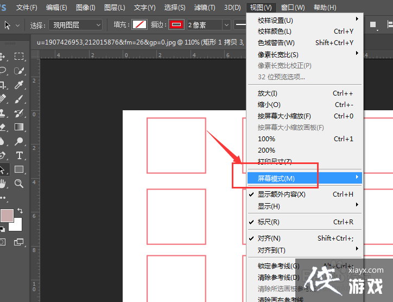Select the Brush tool
Viewport: 393px width, 302px height.
tap(19, 99)
